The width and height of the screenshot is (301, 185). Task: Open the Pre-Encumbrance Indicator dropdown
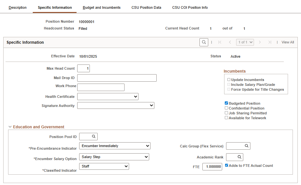[114, 146]
